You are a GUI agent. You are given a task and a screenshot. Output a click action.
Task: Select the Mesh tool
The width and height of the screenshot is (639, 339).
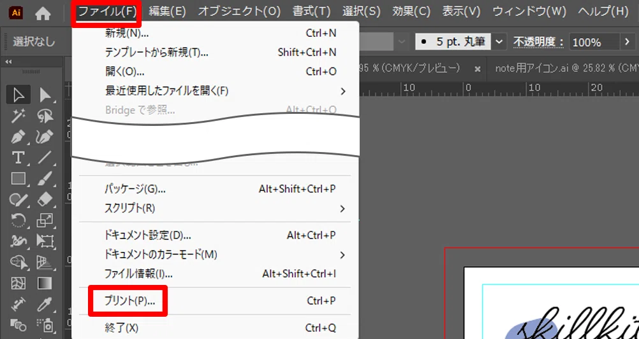click(18, 283)
